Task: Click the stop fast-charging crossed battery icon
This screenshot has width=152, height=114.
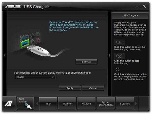Action: click(119, 56)
